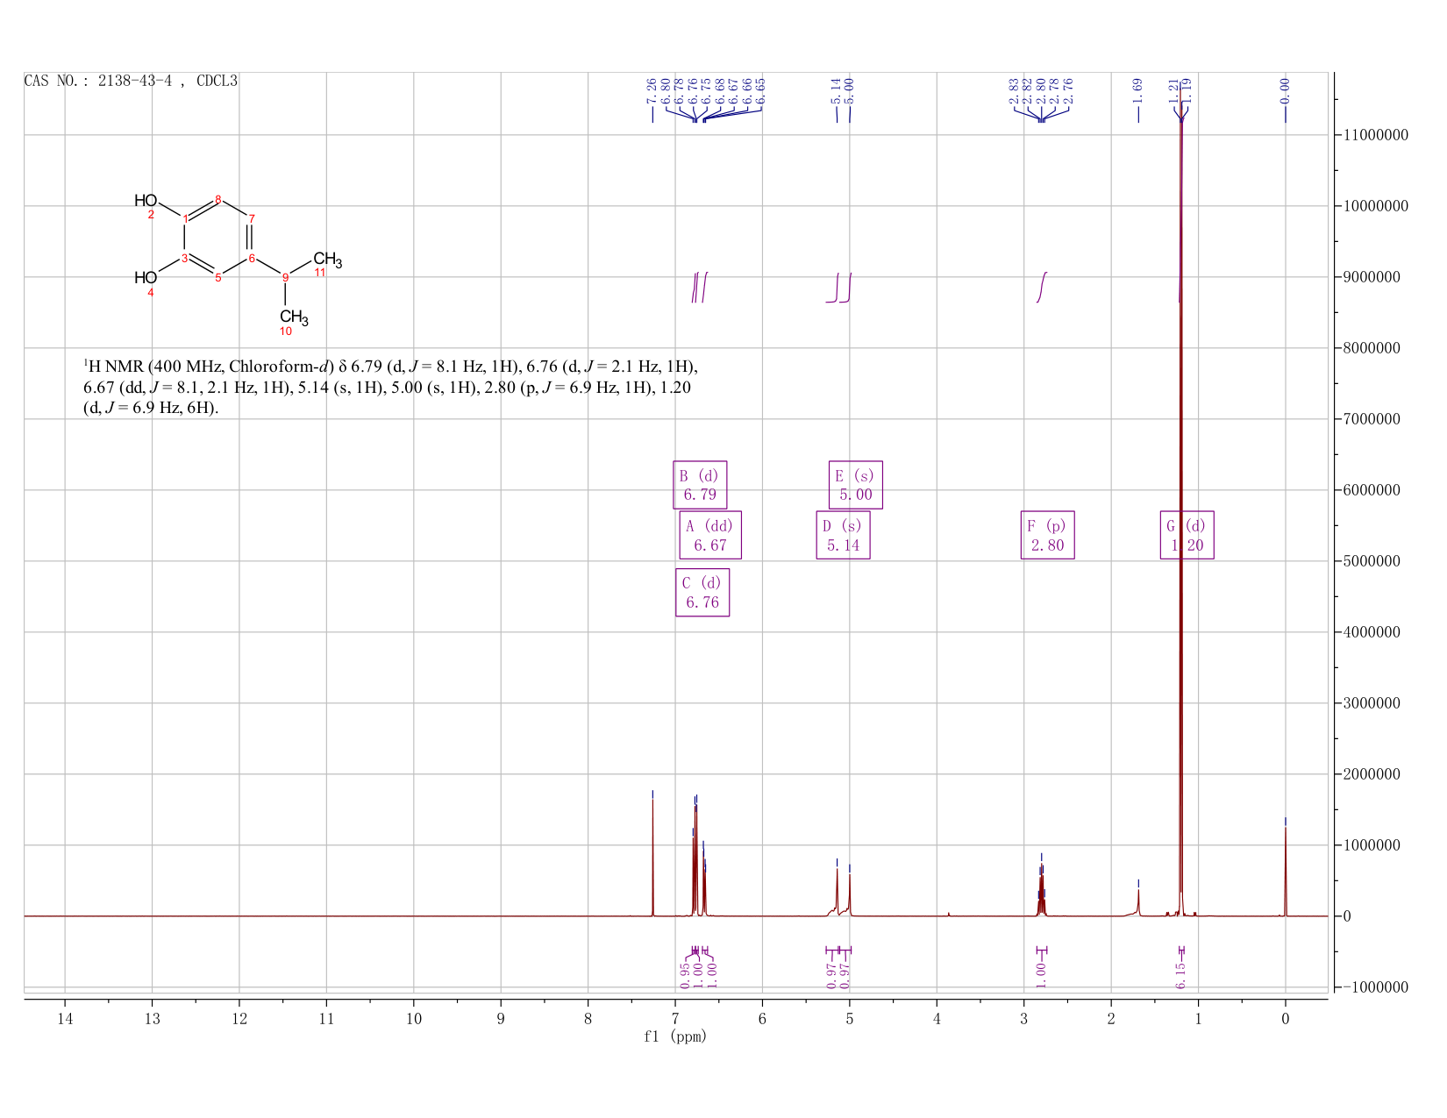
Task: Click the integral value 6.15
Action: [x=1180, y=975]
